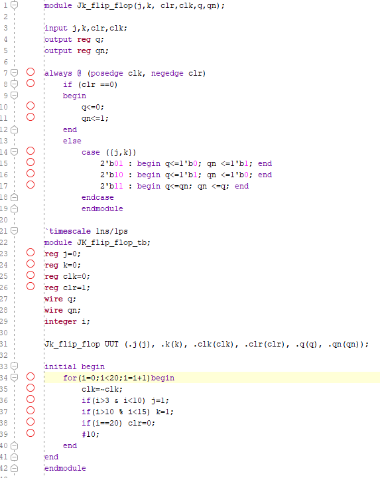Collapse the begin block fold on line 9
The image size is (380, 478).
click(15, 96)
